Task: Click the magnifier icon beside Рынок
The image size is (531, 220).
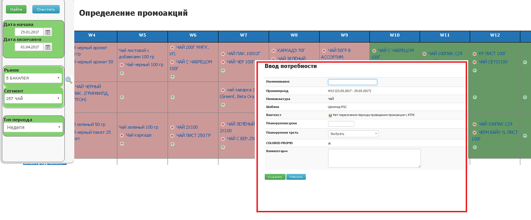Action: [x=69, y=80]
